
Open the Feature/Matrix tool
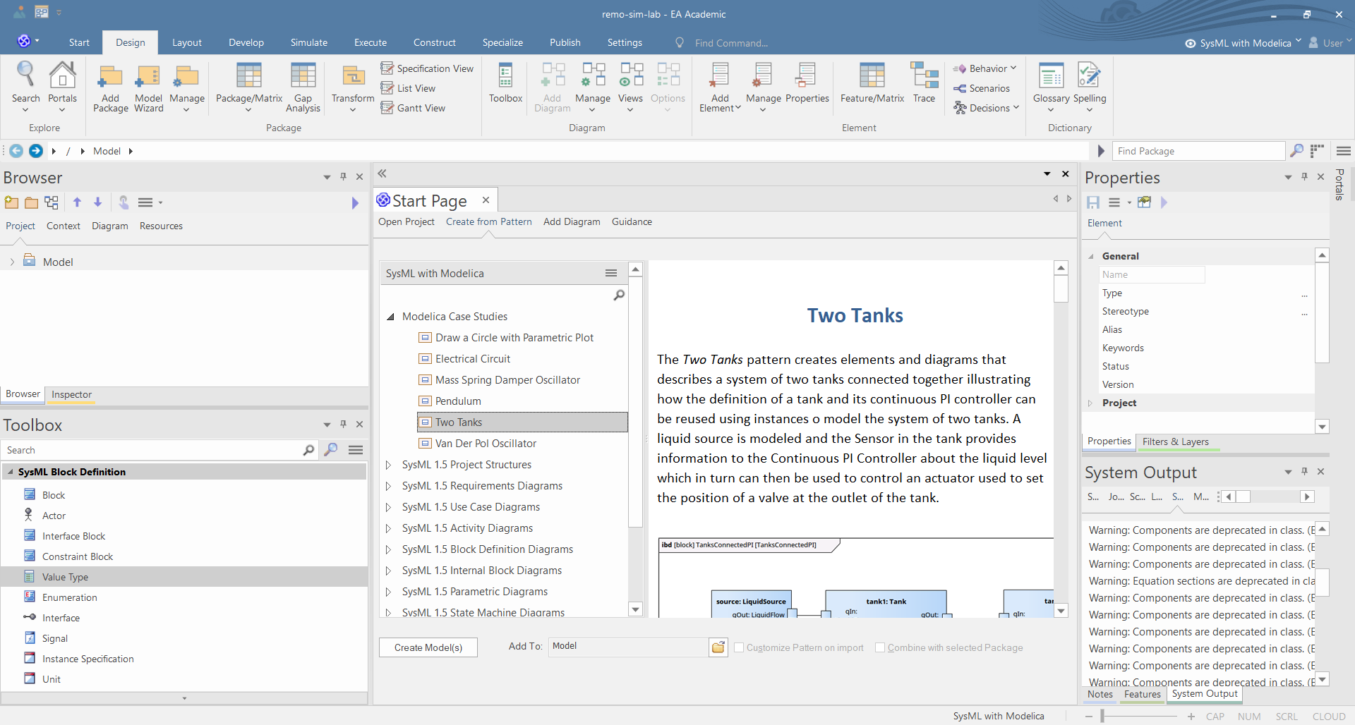pos(872,83)
